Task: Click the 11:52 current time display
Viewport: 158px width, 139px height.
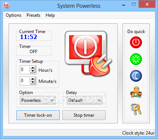Action: click(x=28, y=37)
